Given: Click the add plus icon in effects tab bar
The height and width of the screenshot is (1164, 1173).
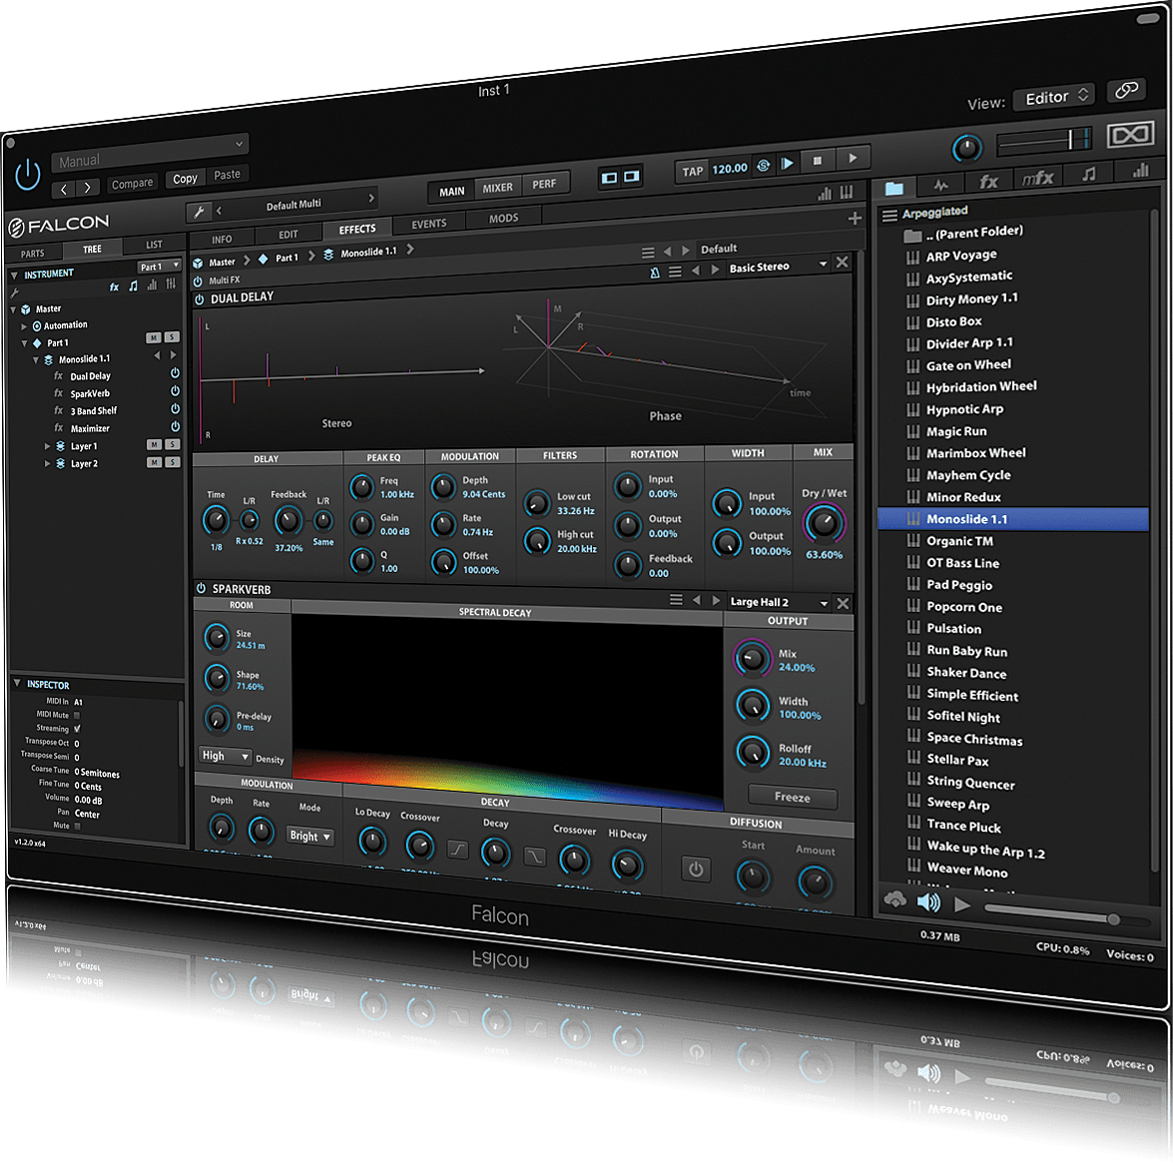Looking at the screenshot, I should [855, 218].
